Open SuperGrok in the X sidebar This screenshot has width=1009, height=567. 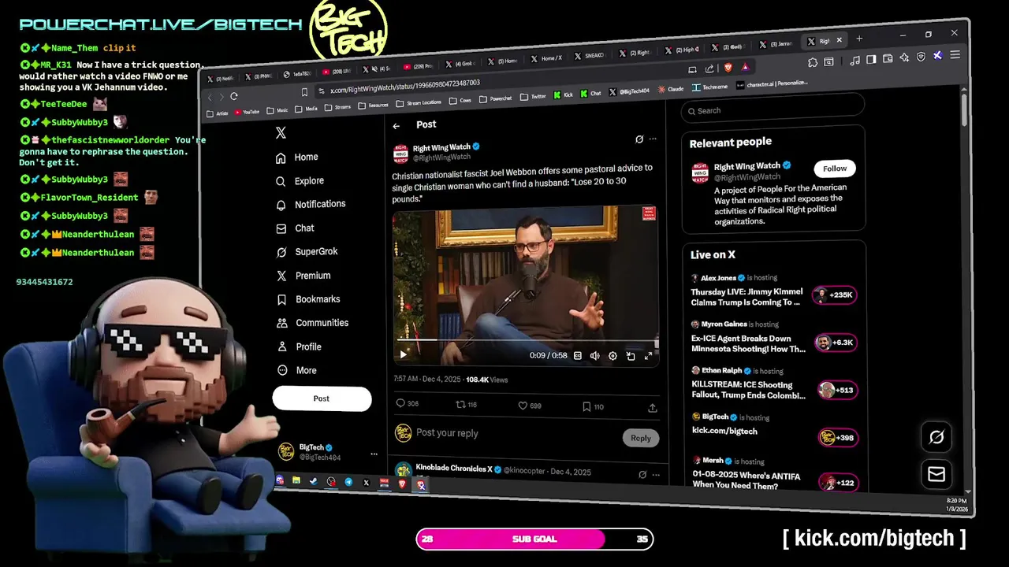(x=307, y=252)
